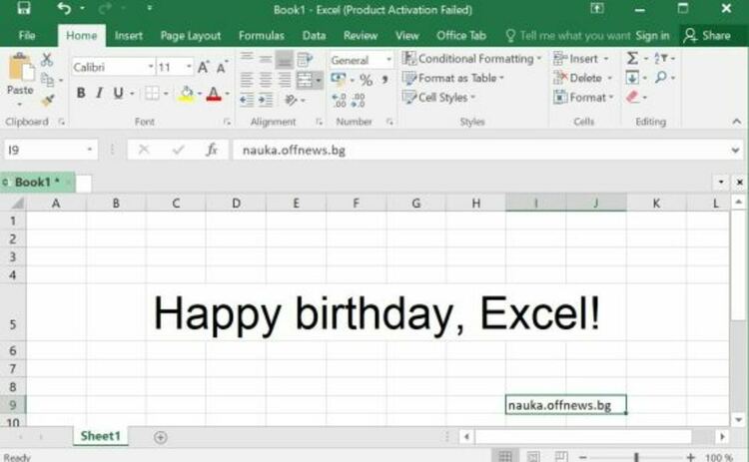749x462 pixels.
Task: Decrease the cell indent
Action: coord(247,100)
